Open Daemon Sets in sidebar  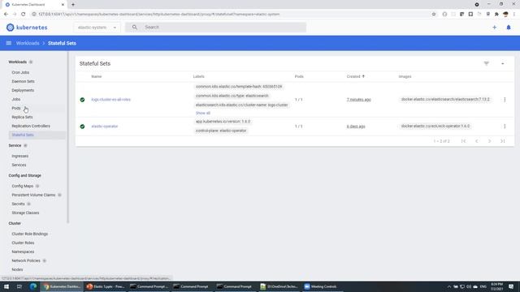click(x=24, y=81)
